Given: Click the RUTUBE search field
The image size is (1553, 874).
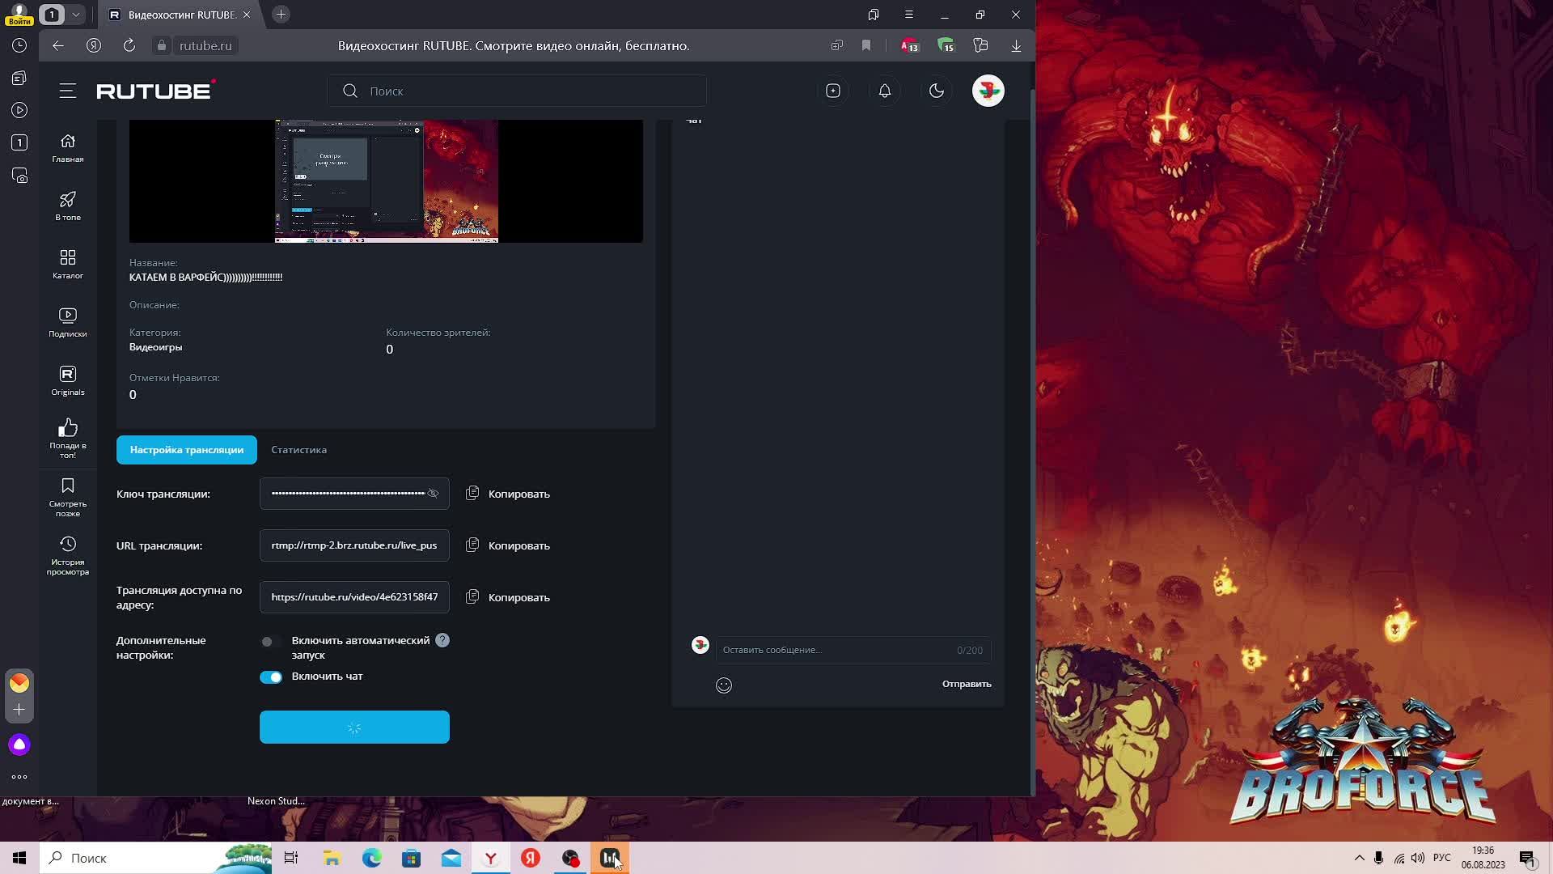Looking at the screenshot, I should (518, 91).
